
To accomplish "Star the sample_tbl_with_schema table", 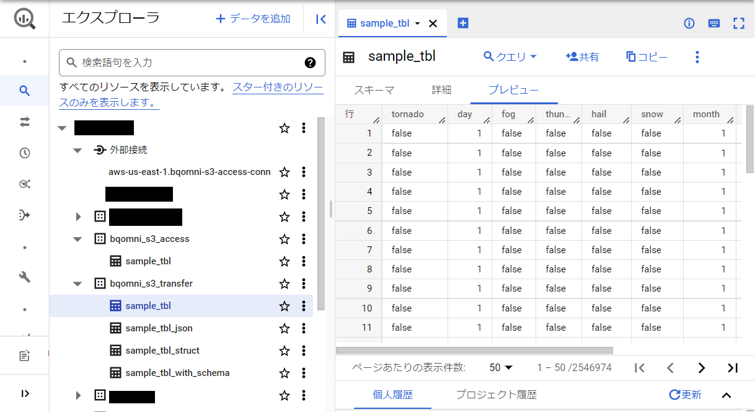I will pos(285,373).
